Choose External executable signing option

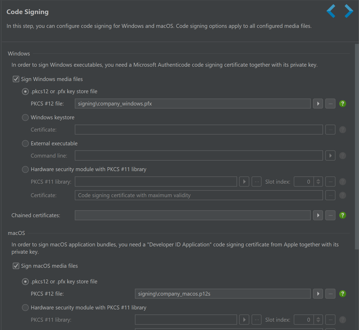click(x=25, y=144)
